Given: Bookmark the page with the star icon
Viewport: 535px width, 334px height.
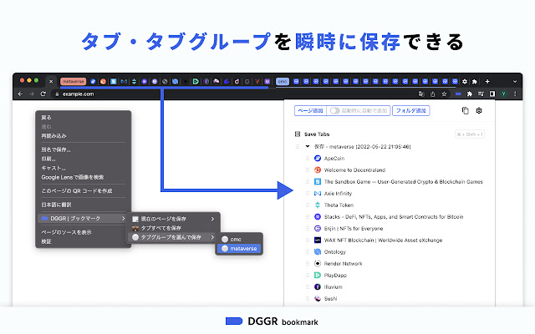Looking at the screenshot, I should [x=444, y=94].
